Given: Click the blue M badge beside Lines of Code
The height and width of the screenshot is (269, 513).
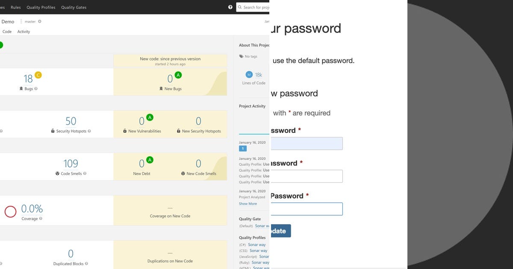Looking at the screenshot, I should pos(249,74).
